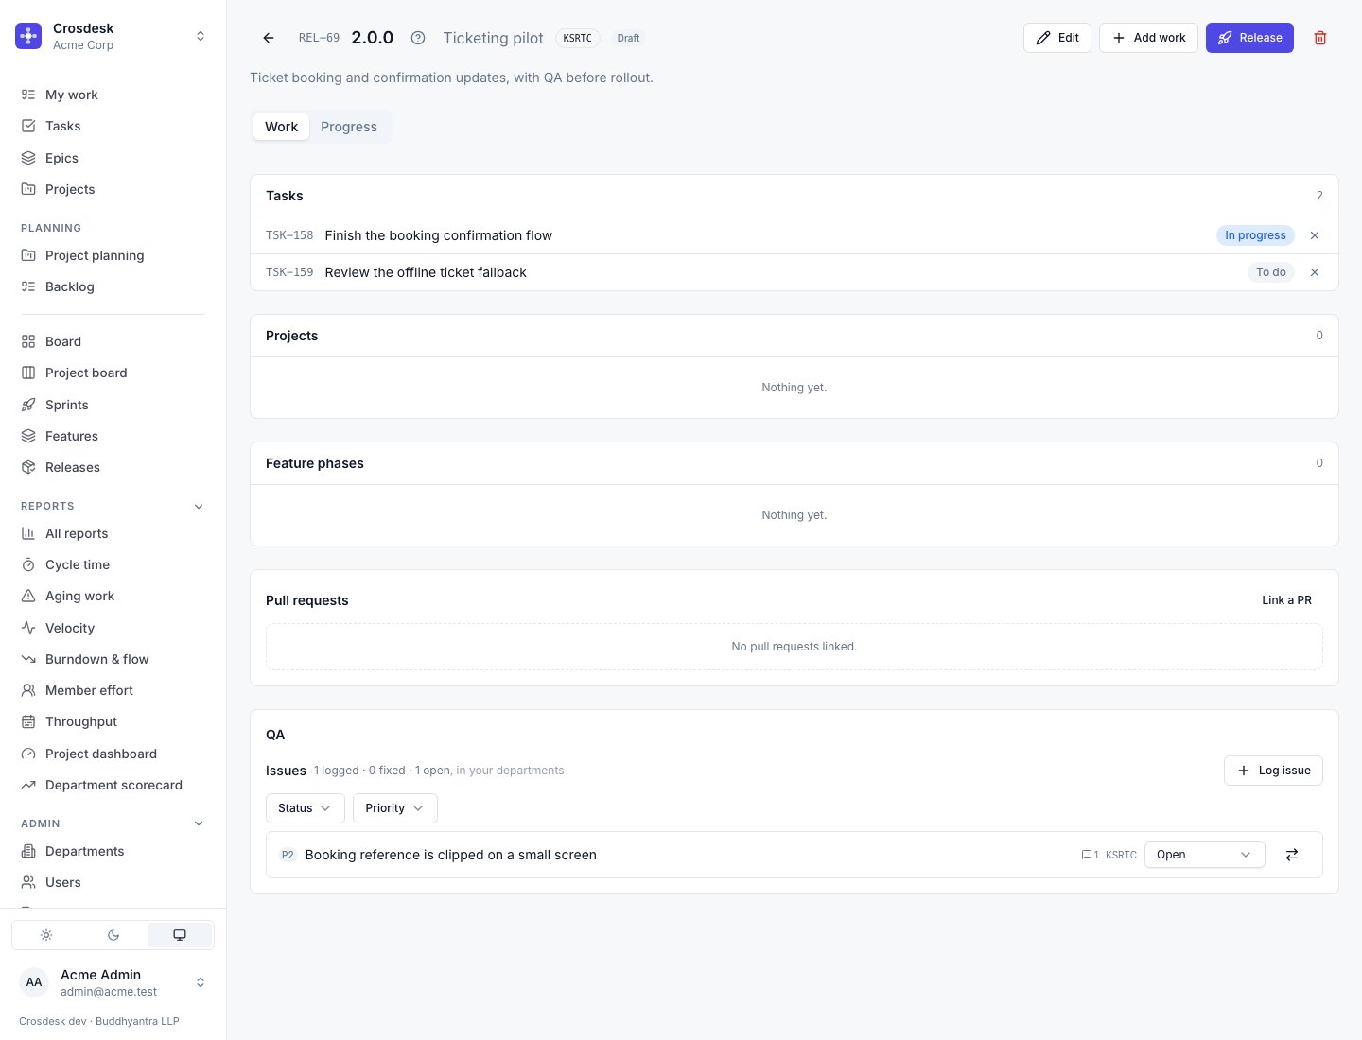
Task: Open Aging work report
Action: 113,596
